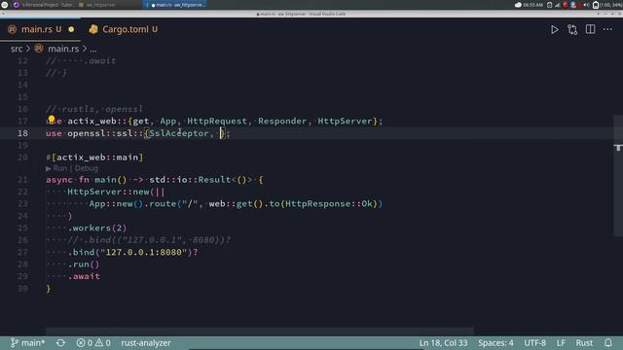
Task: Click line number 21 in the gutter
Action: (x=22, y=180)
